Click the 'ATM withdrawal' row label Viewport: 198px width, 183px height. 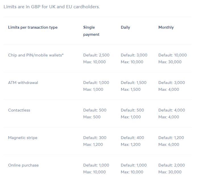click(23, 83)
